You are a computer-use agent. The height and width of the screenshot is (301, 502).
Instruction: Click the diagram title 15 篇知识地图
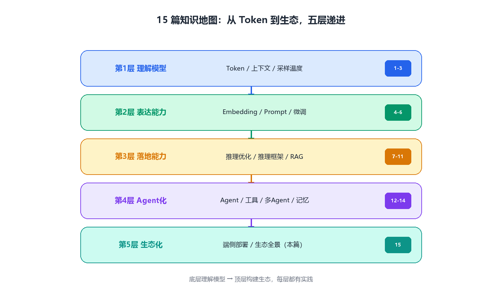187,20
